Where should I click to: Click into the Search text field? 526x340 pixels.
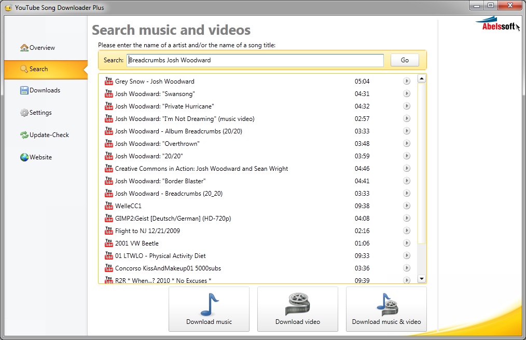click(x=255, y=60)
